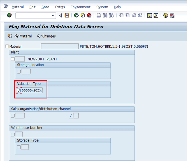Click the NEWPORT PLANT text
Image resolution: width=187 pixels, height=161 pixels.
pos(42,59)
